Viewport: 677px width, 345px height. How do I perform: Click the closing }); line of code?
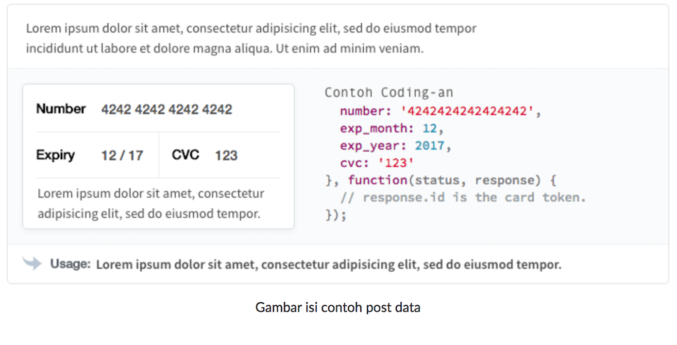[x=336, y=214]
